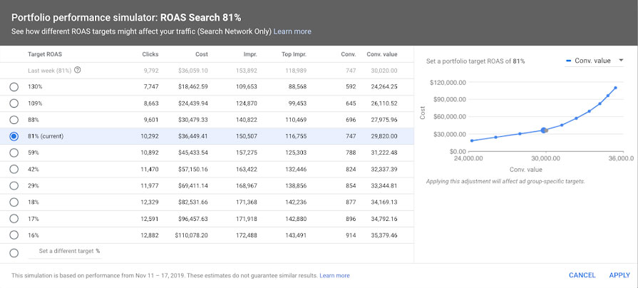Open the Learn more link in the footer
Viewport: 638px width, 288px height.
point(334,275)
